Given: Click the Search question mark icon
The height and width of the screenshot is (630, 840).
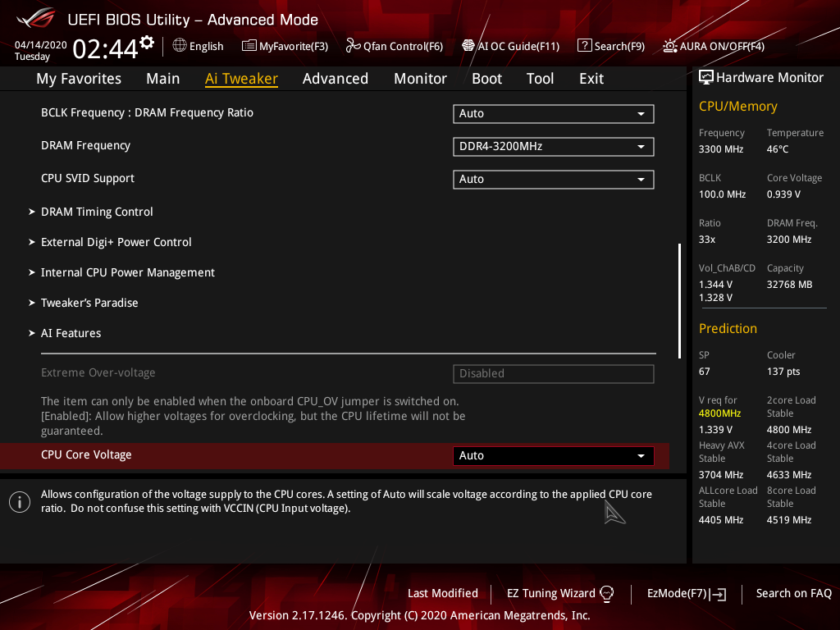Looking at the screenshot, I should click(584, 46).
